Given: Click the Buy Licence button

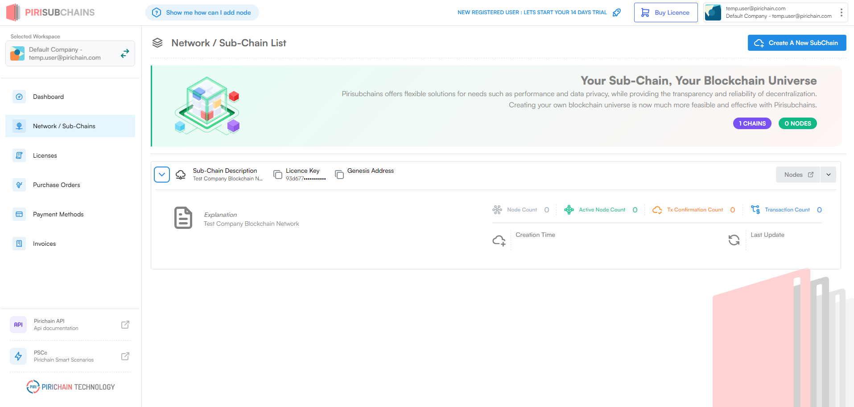Looking at the screenshot, I should click(x=665, y=12).
